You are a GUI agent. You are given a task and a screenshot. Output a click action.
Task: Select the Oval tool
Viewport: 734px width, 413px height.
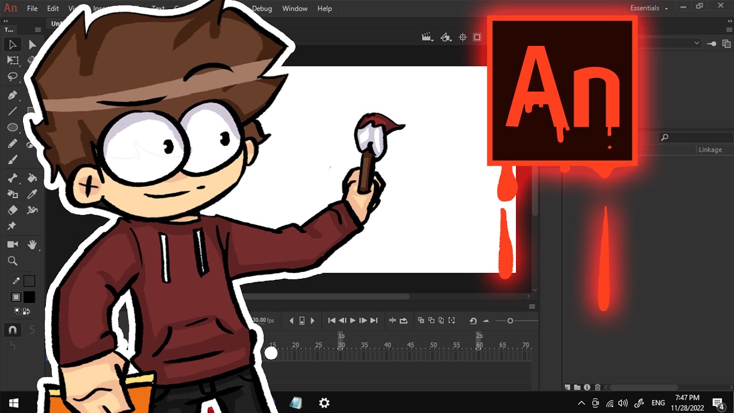pos(13,127)
